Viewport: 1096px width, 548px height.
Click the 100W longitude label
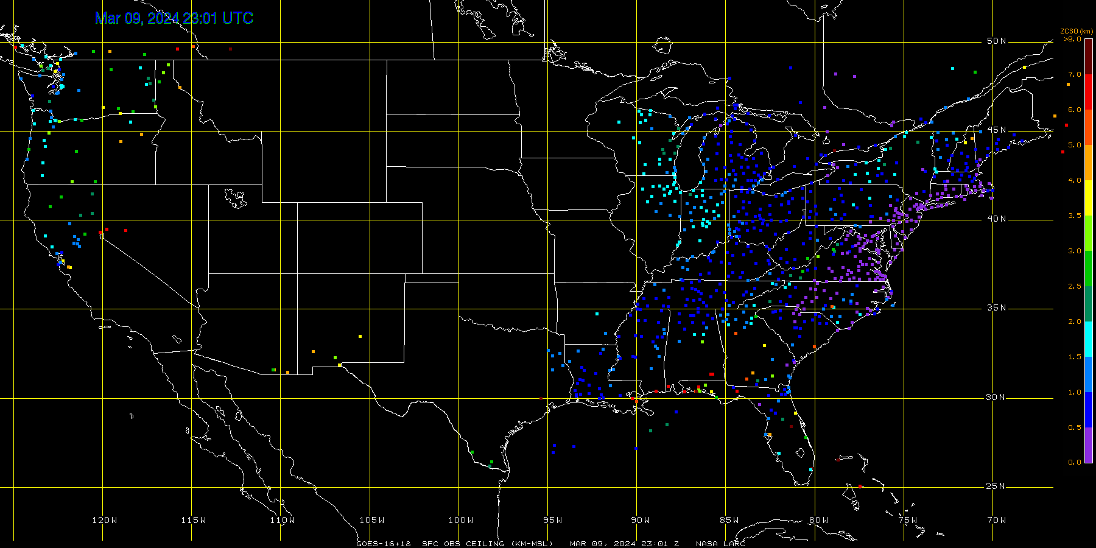(x=461, y=521)
